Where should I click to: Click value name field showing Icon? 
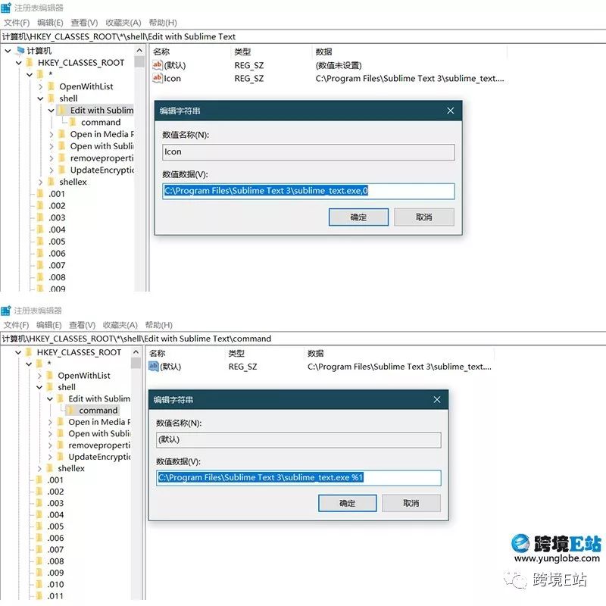click(308, 152)
